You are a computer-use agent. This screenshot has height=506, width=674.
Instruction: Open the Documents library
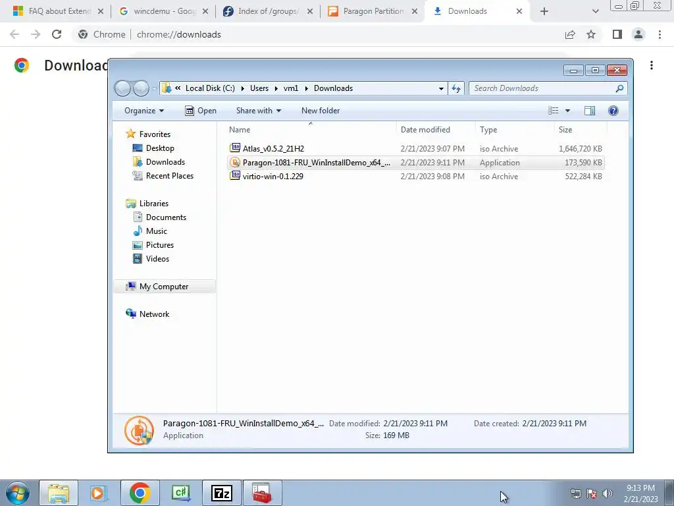coord(159,217)
